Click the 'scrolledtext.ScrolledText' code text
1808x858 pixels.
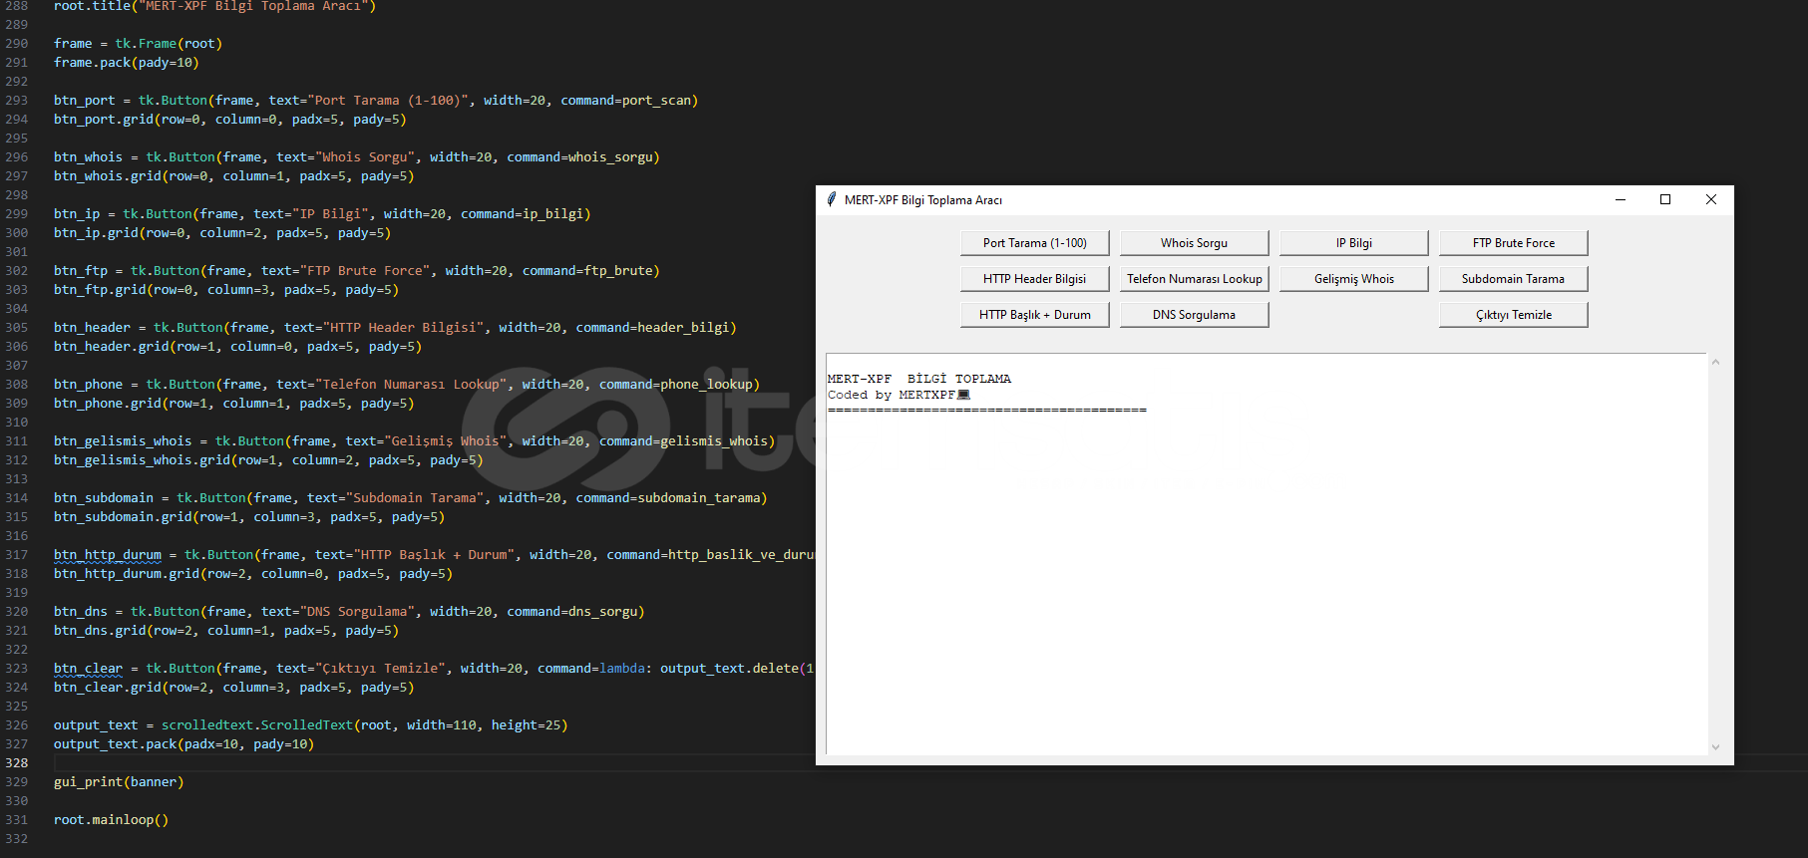coord(257,725)
